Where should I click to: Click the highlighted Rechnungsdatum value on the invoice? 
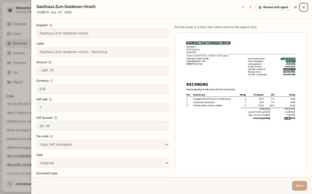pyautogui.click(x=290, y=62)
